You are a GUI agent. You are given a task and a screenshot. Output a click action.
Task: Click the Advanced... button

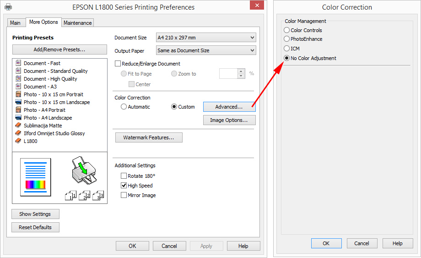coord(229,107)
